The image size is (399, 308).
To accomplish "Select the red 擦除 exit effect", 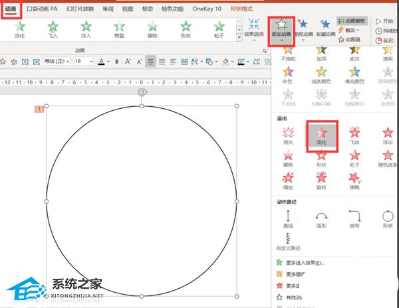I will coord(288,159).
